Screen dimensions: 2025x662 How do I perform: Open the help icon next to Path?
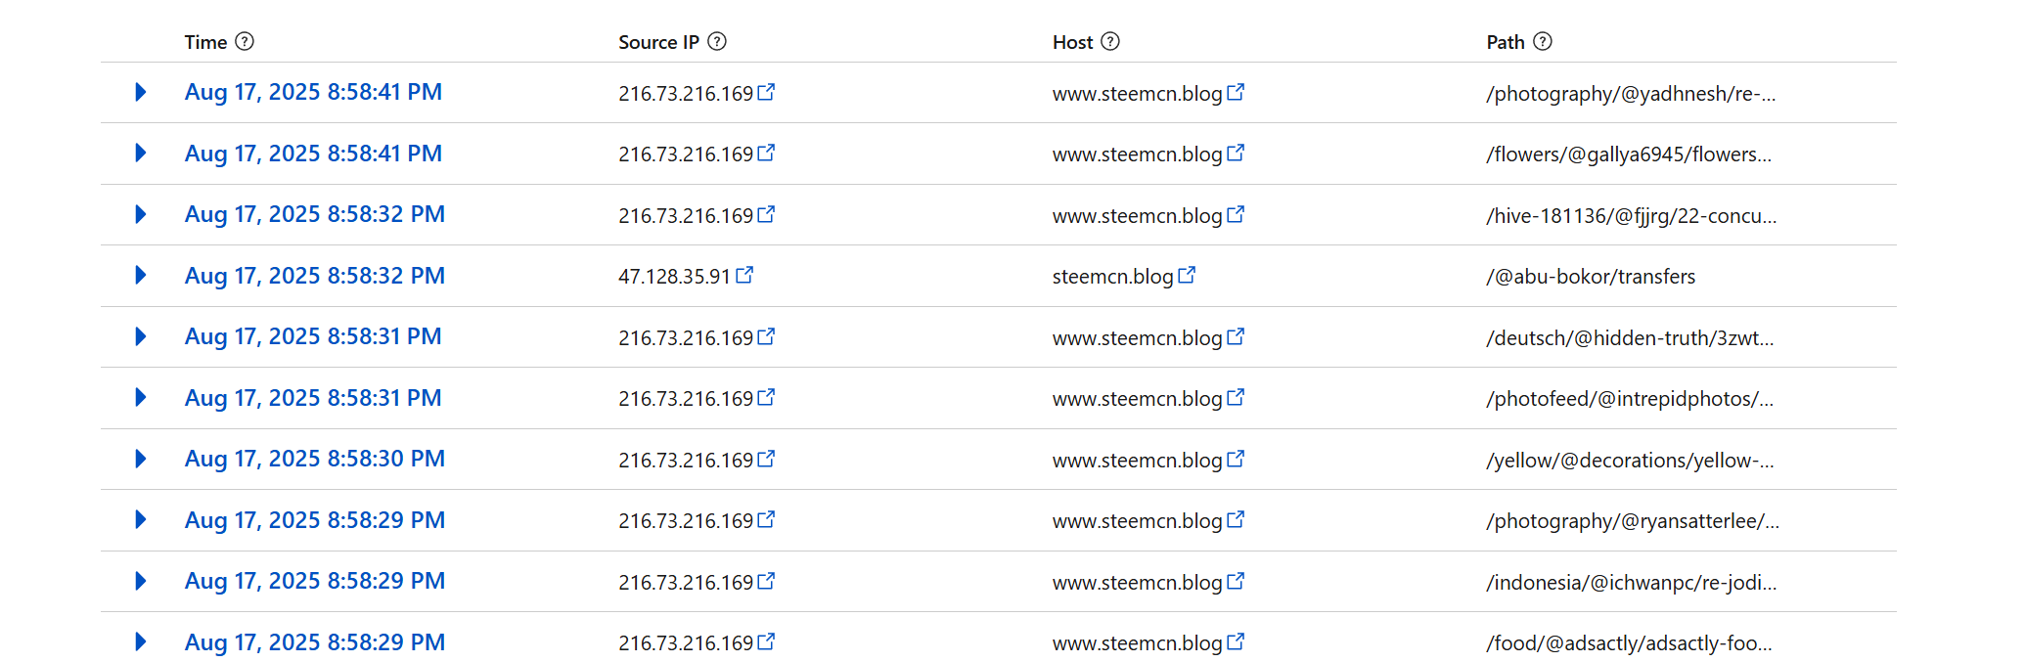(1543, 41)
